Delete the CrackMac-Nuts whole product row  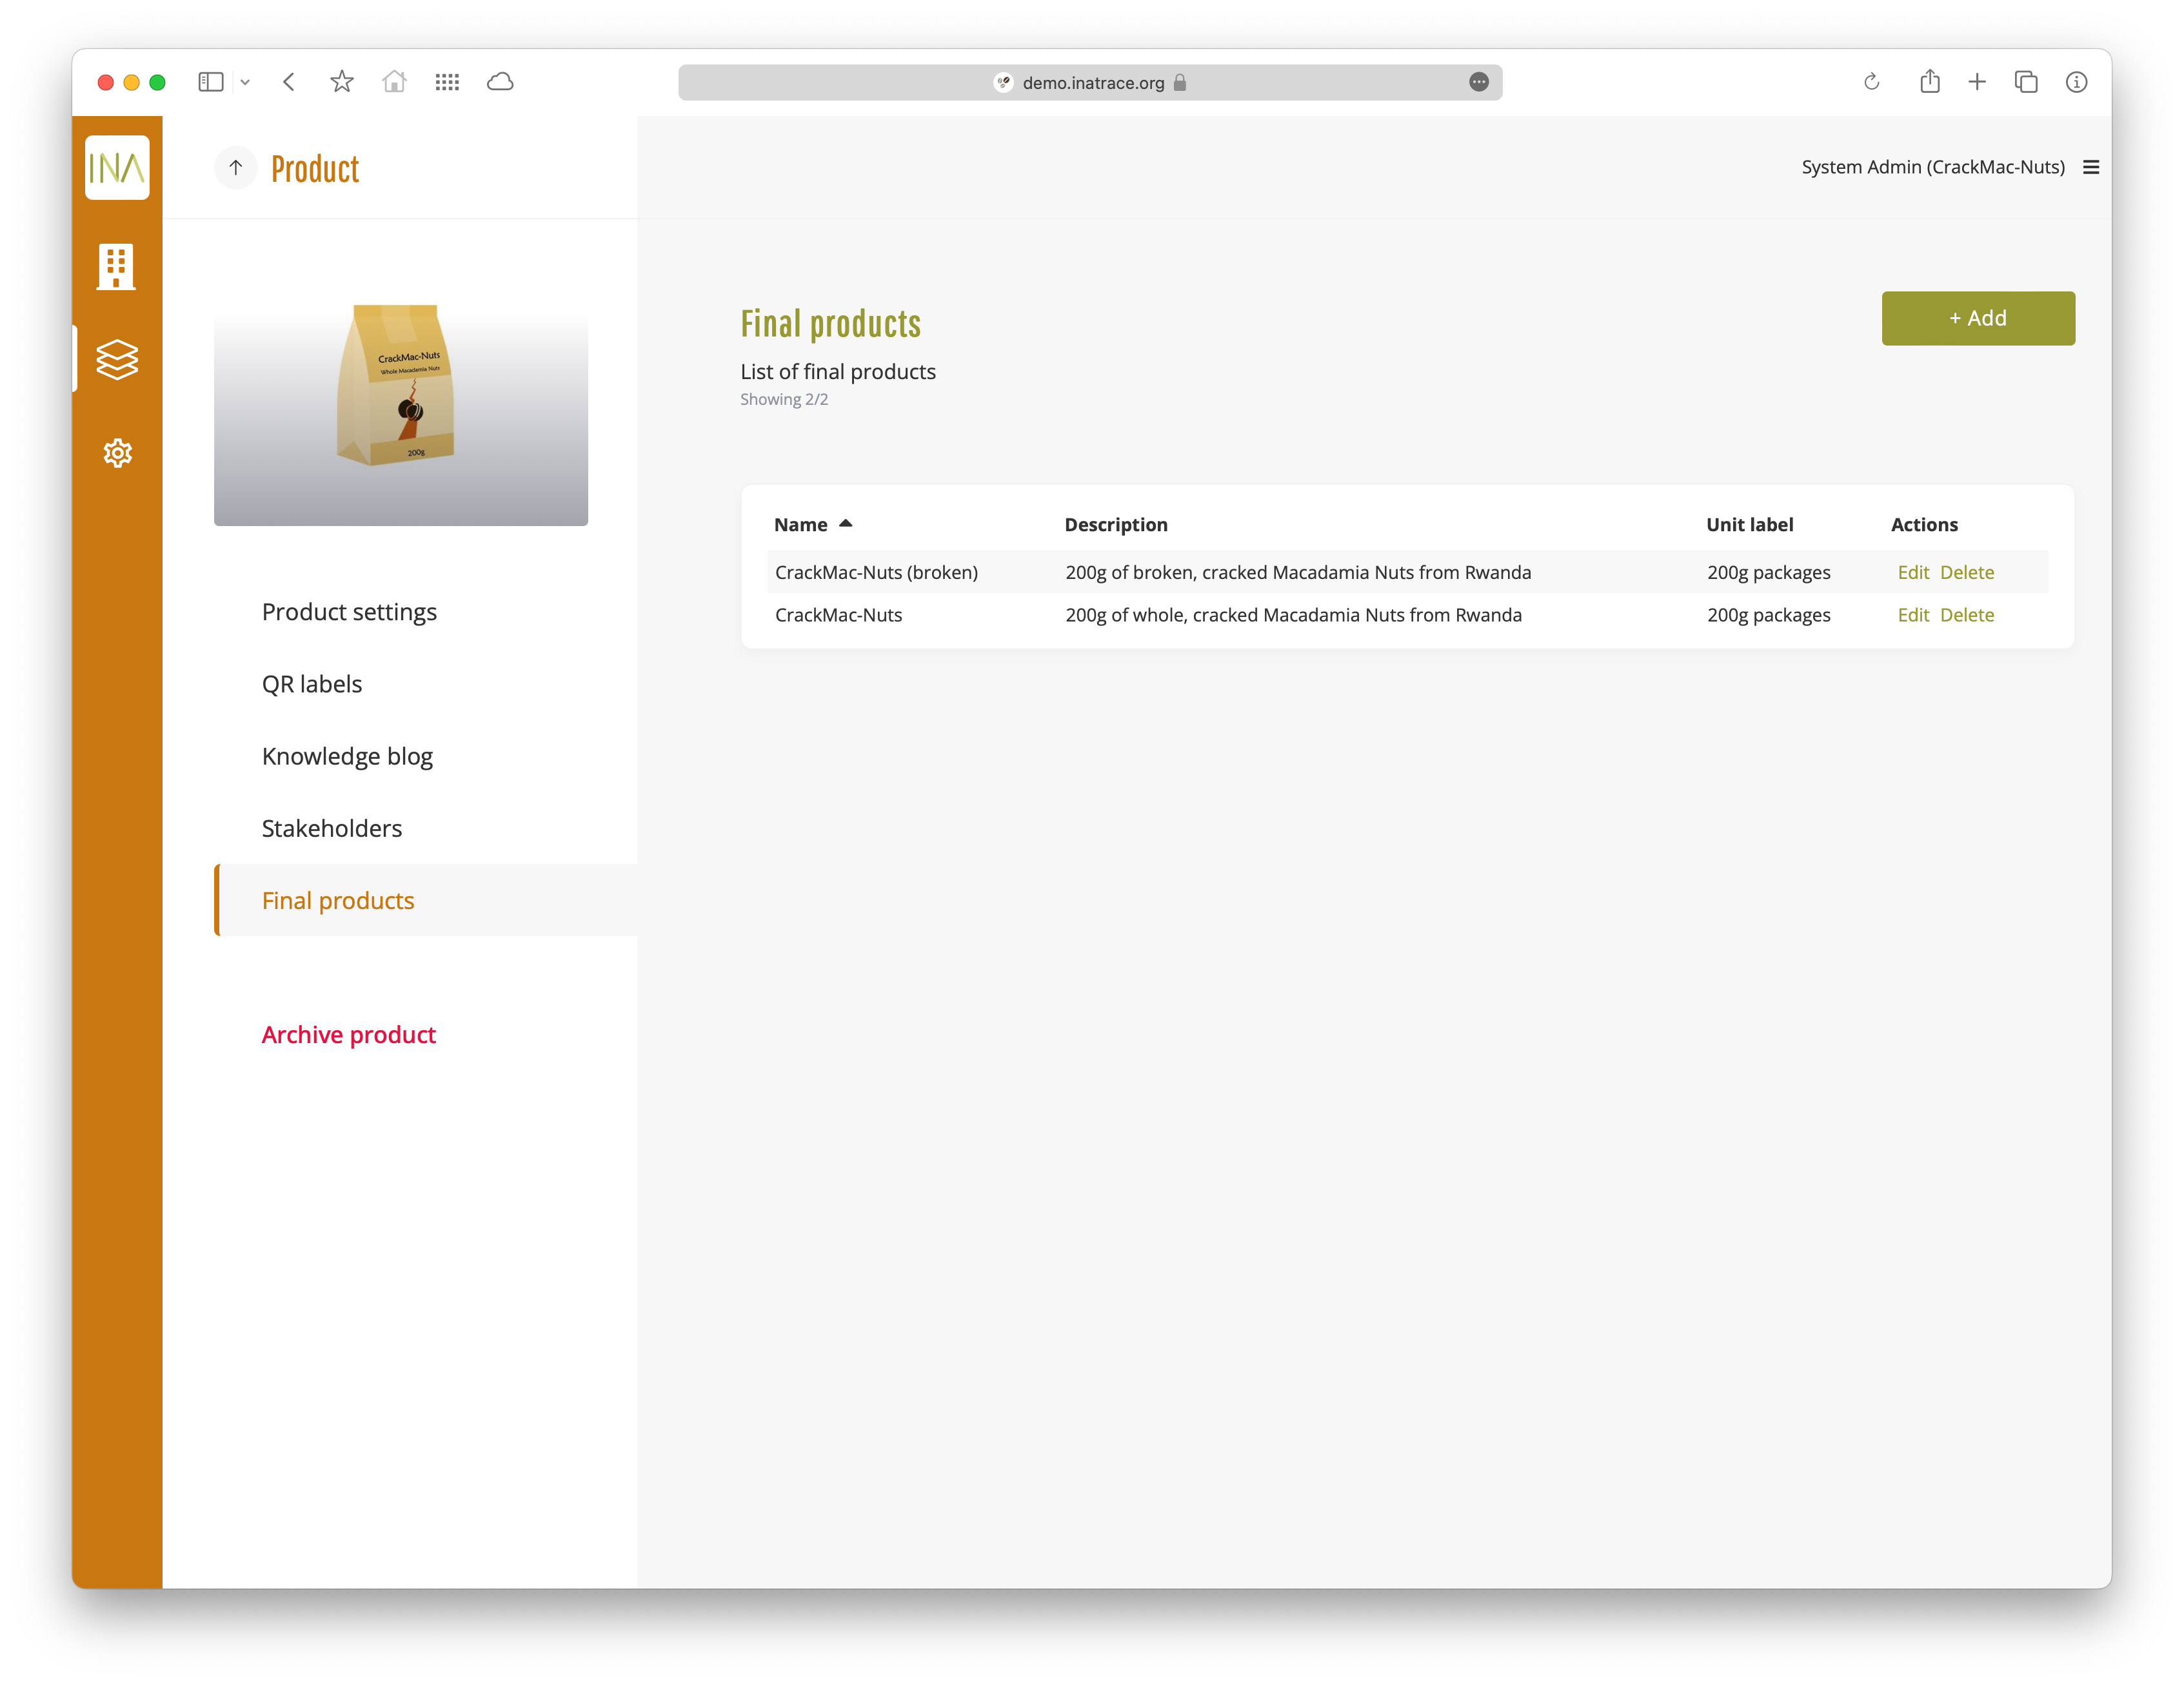(1967, 614)
